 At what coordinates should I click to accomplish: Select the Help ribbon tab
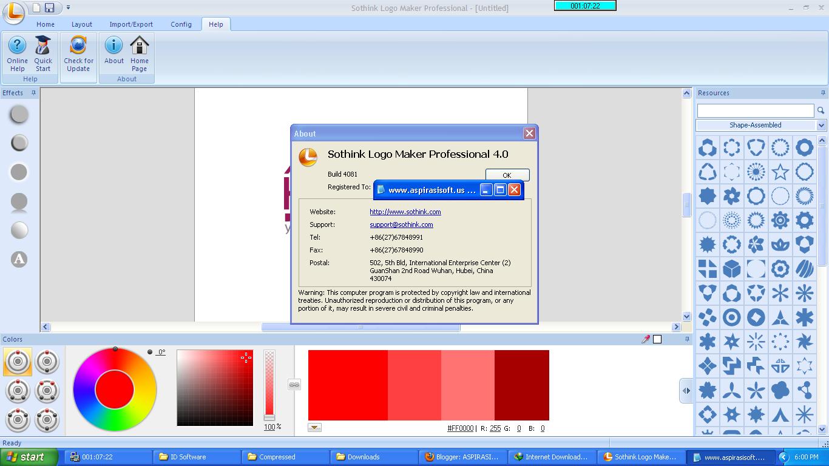[216, 24]
